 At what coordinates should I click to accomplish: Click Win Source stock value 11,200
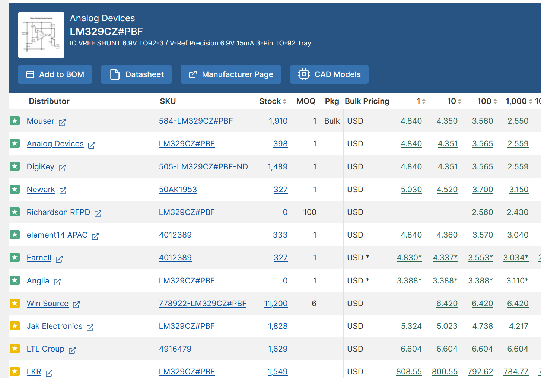coord(276,304)
